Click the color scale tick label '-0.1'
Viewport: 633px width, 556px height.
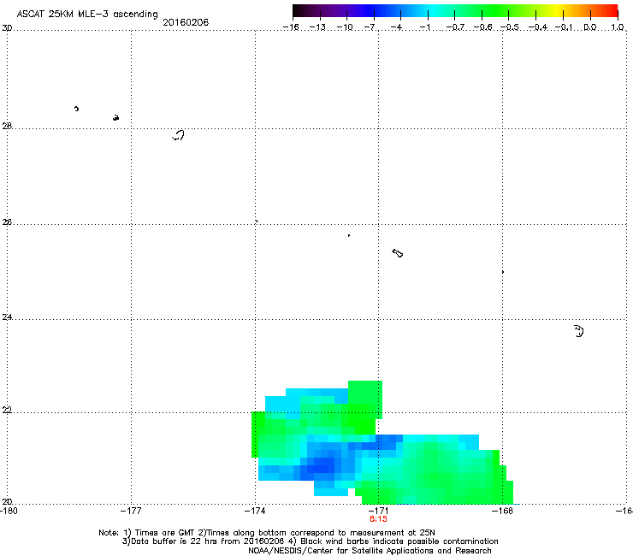(564, 27)
